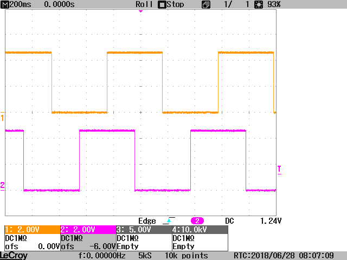
Task: Click the Roll mode label
Action: tap(144, 4)
